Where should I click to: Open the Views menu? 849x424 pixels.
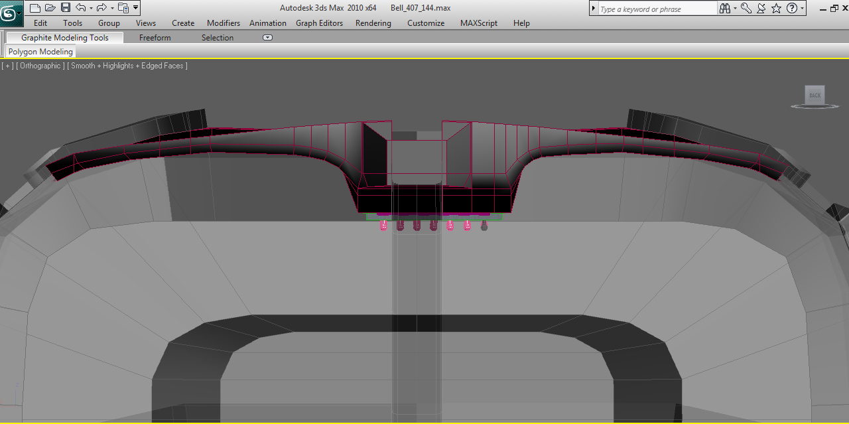click(x=146, y=23)
